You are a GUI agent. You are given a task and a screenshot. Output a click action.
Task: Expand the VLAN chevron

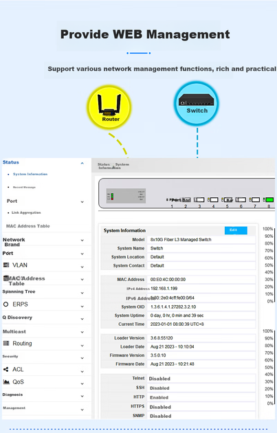pos(82,267)
